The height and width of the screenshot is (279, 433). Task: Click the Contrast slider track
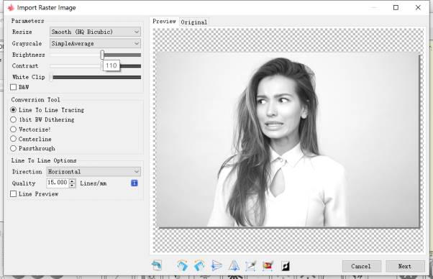[95, 66]
